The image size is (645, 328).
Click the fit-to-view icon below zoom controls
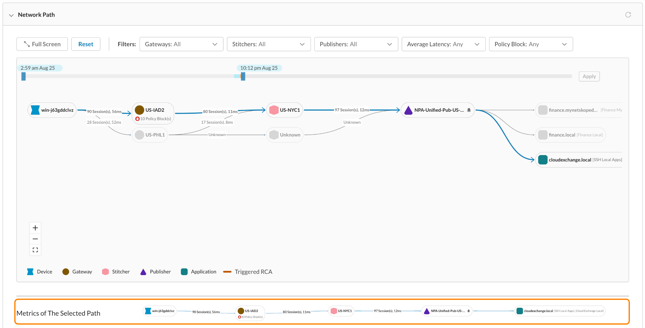35,250
